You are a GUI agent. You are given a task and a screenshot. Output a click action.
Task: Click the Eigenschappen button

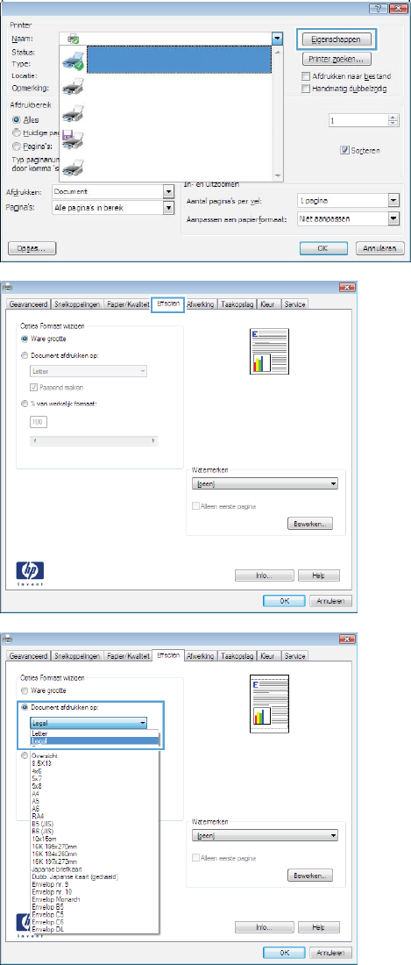click(x=336, y=40)
